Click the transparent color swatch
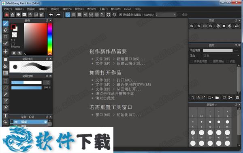Screen dimensions: 243x153 (14, 35)
